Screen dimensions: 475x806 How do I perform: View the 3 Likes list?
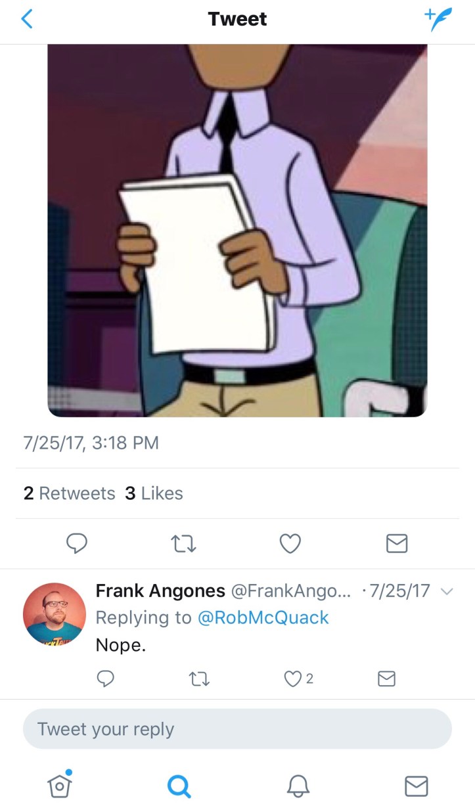tap(154, 493)
